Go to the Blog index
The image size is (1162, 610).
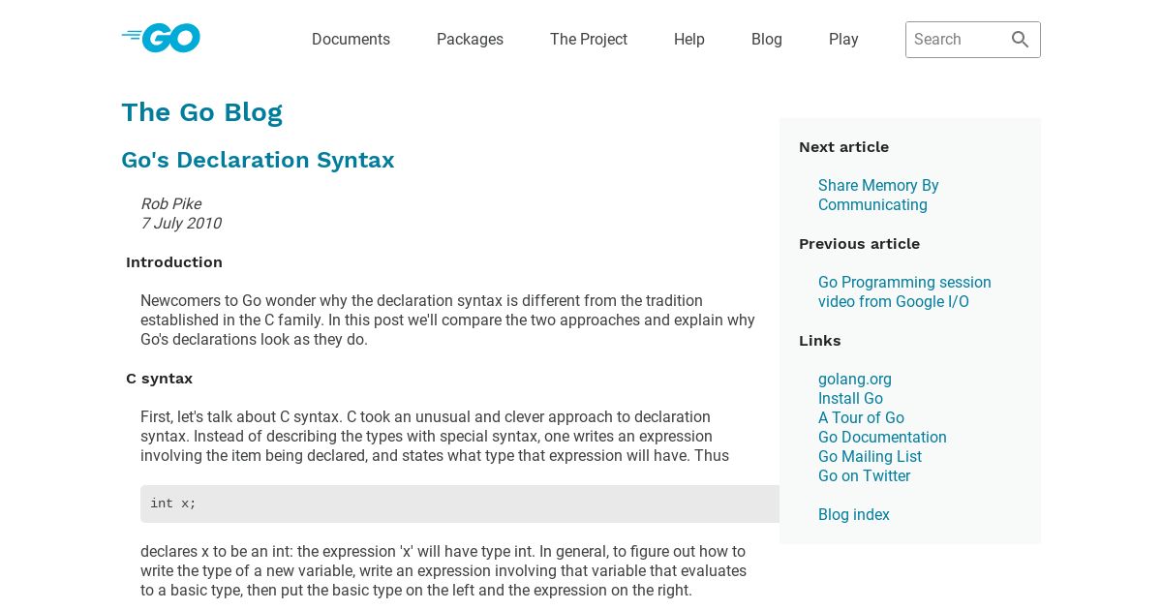tap(854, 515)
